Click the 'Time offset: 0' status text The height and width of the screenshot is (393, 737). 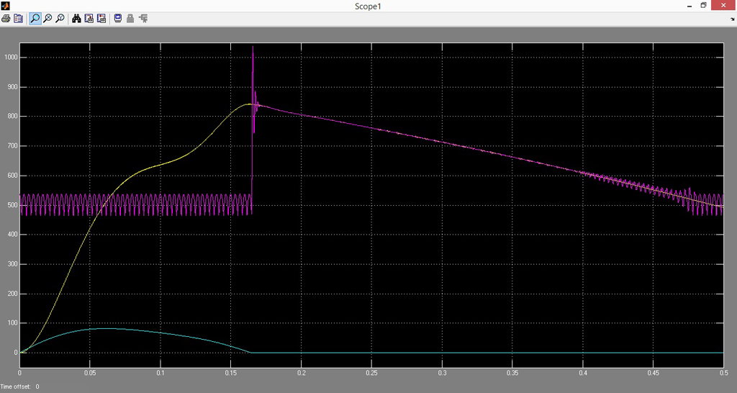point(19,387)
